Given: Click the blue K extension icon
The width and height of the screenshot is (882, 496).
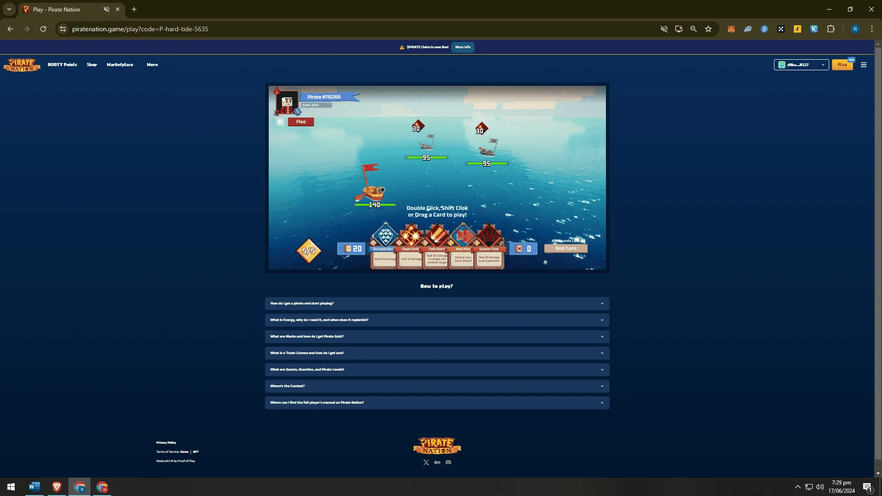Looking at the screenshot, I should tap(814, 29).
